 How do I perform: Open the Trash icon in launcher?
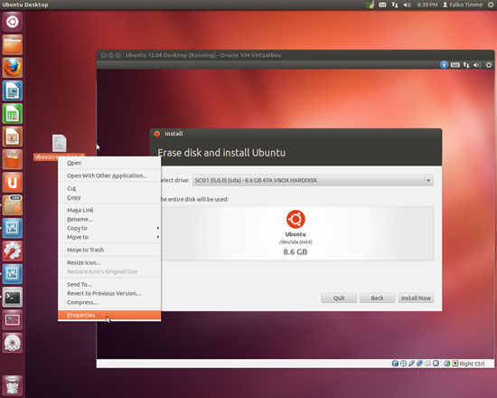[13, 385]
